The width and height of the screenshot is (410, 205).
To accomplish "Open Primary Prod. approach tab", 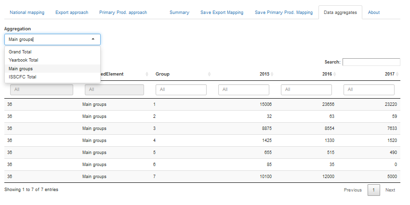I will click(123, 13).
